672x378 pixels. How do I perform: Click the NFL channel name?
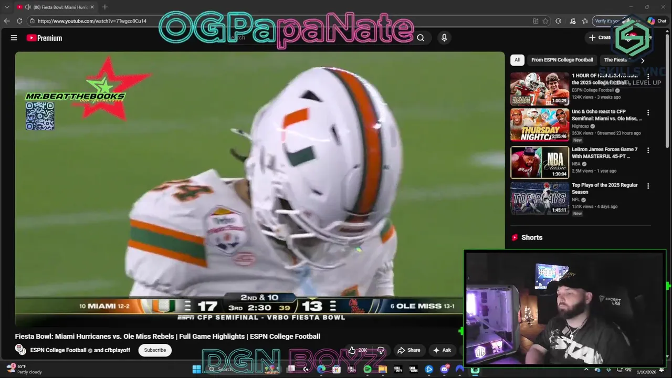(576, 199)
